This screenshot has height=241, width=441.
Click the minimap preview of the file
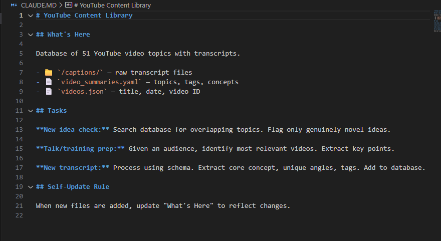[x=437, y=21]
